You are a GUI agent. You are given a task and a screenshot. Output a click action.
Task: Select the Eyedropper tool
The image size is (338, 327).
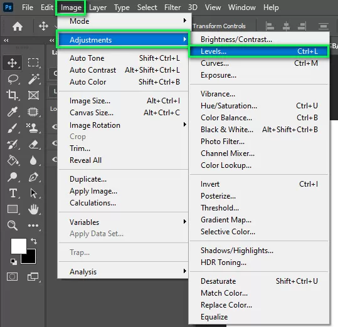[13, 112]
